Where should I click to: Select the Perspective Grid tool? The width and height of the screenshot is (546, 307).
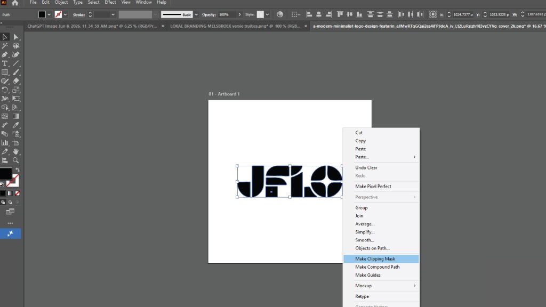[x=15, y=108]
